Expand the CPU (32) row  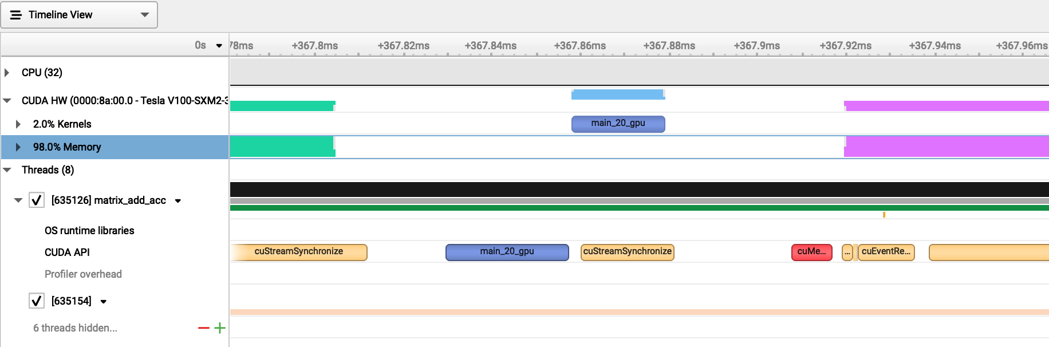7,73
